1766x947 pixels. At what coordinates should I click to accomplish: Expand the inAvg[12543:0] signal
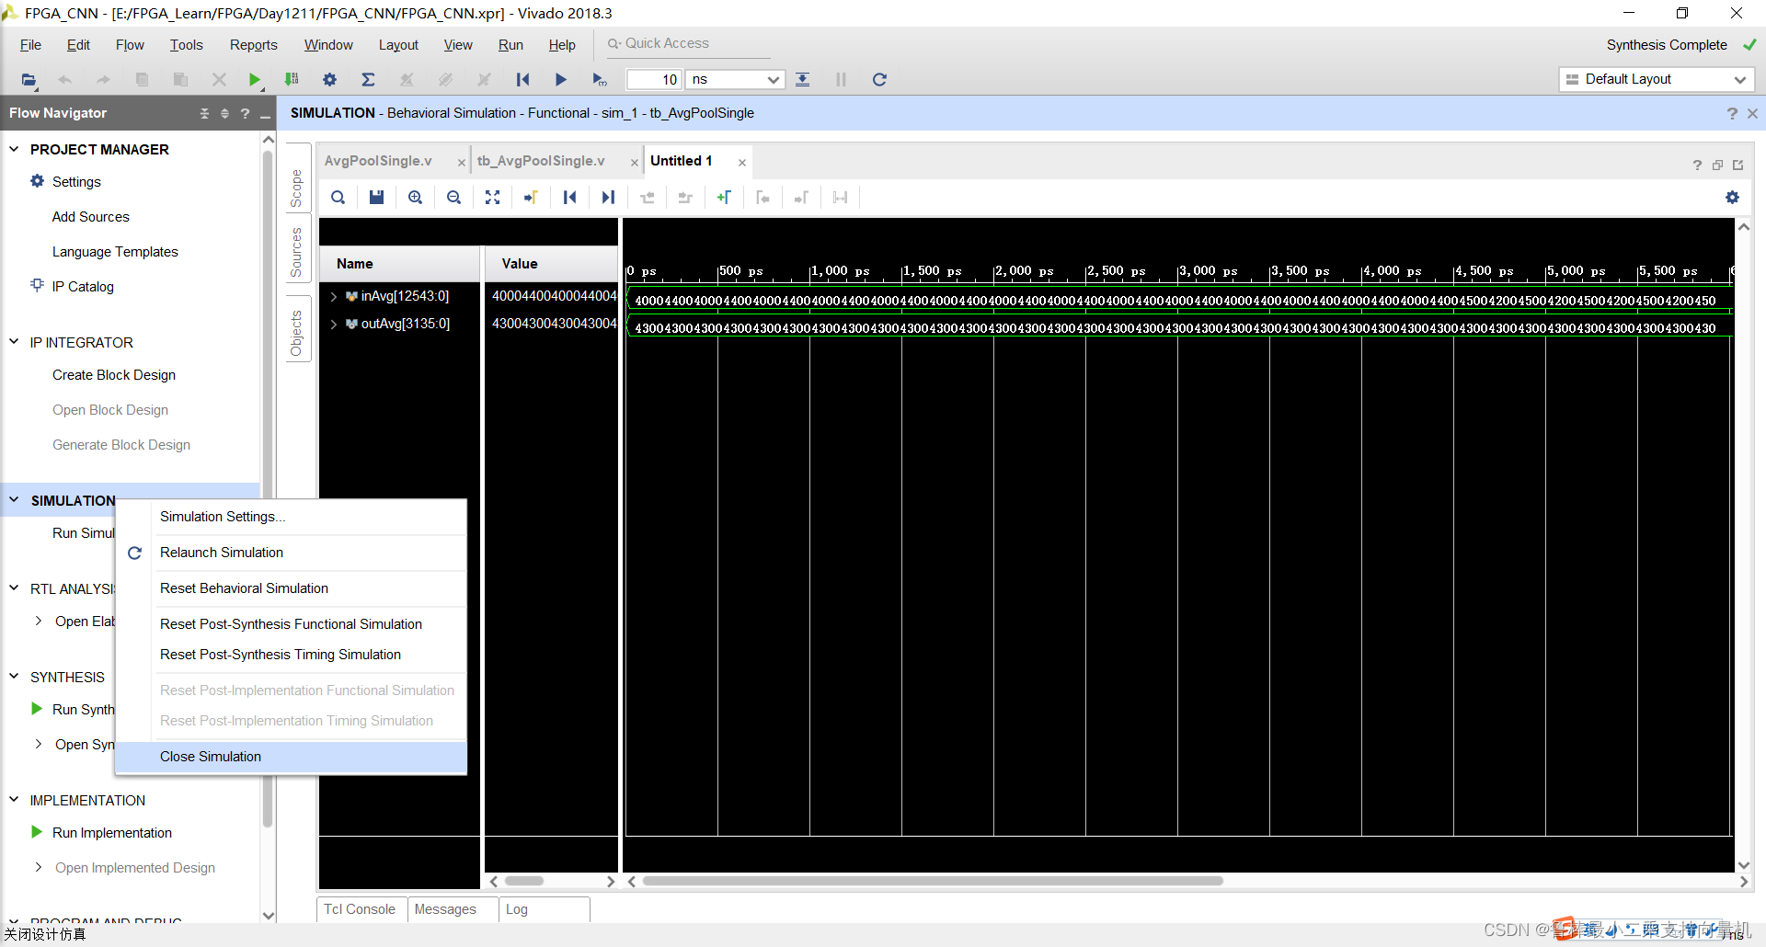[x=333, y=296]
